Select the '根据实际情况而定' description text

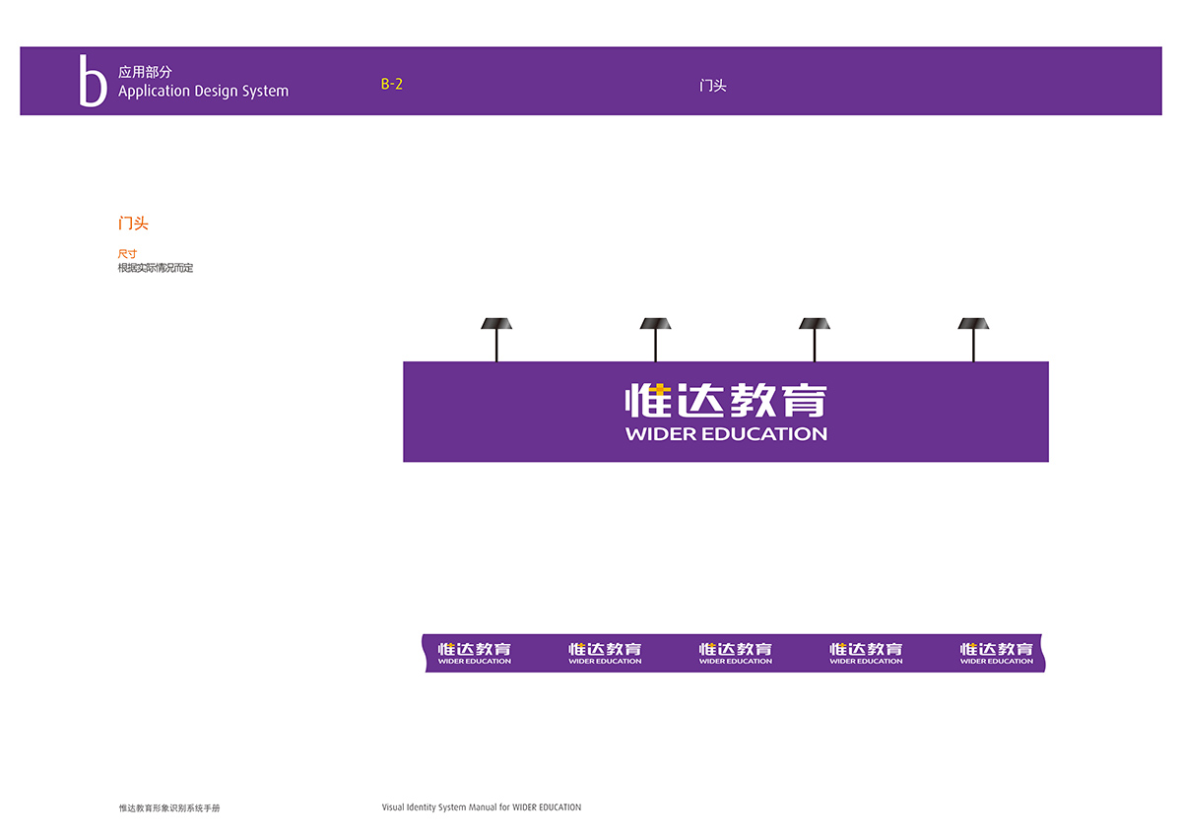pos(156,268)
